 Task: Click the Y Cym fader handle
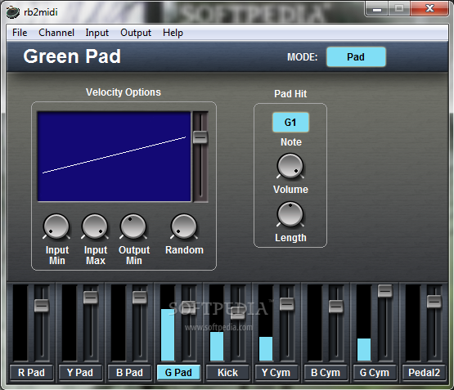286,303
